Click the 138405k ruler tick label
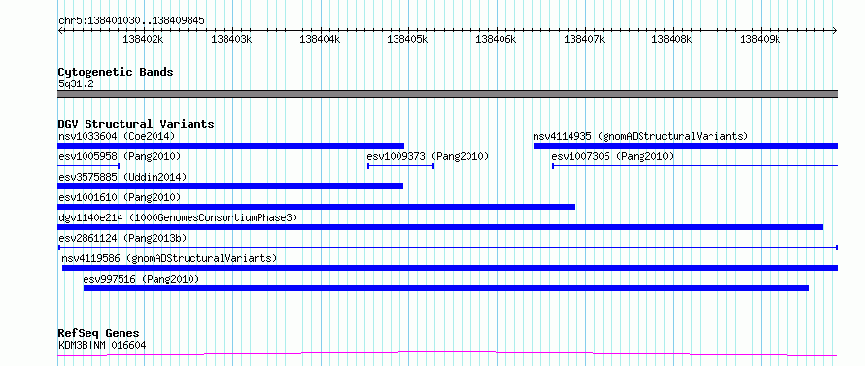865x366 pixels. coord(407,39)
